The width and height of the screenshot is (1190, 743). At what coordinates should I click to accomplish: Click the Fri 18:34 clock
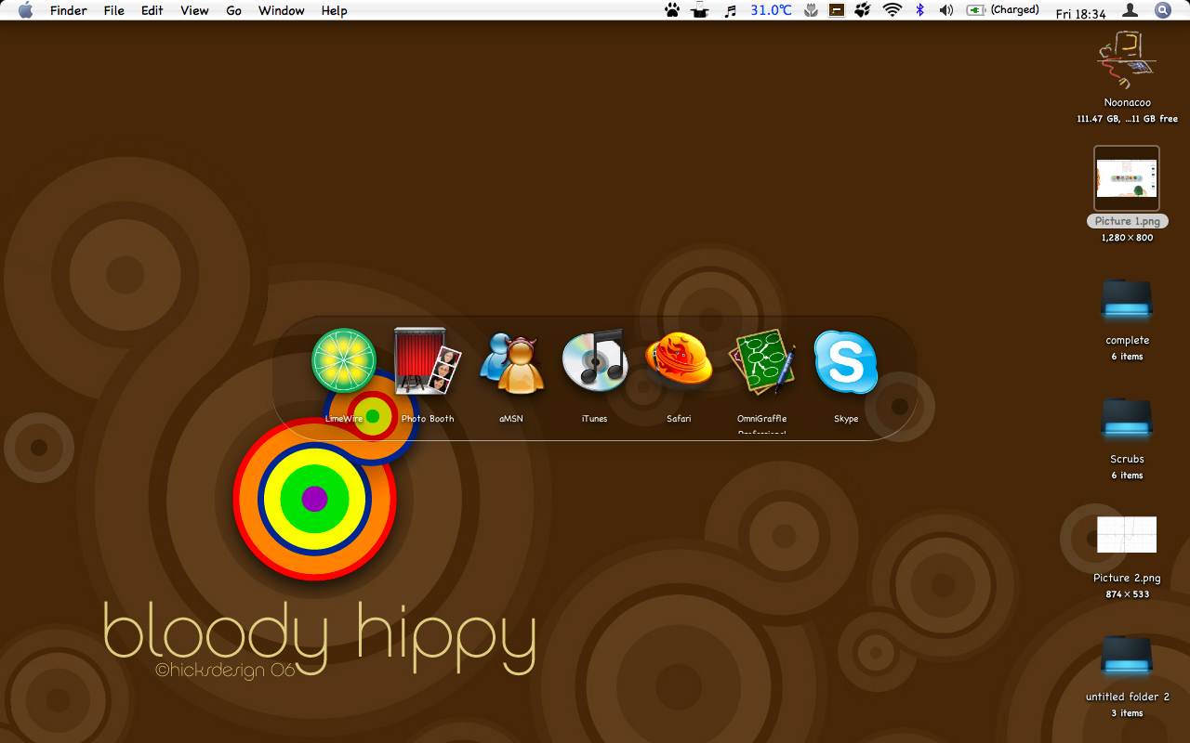click(1081, 14)
